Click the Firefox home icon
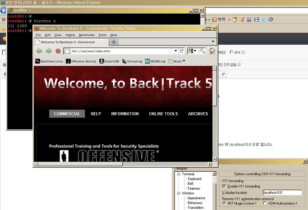 212,51
